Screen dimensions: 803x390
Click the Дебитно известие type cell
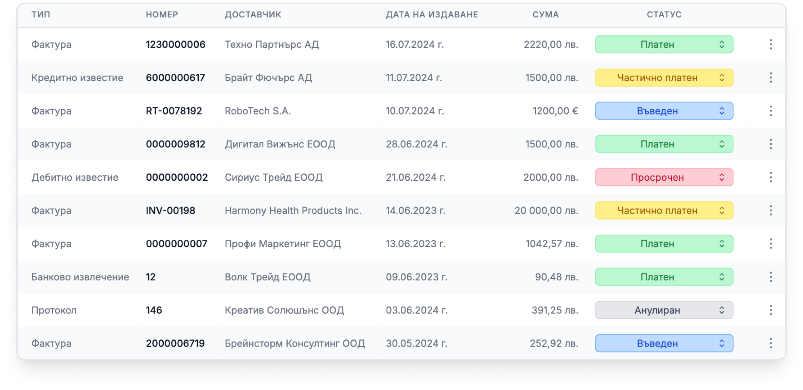point(75,177)
